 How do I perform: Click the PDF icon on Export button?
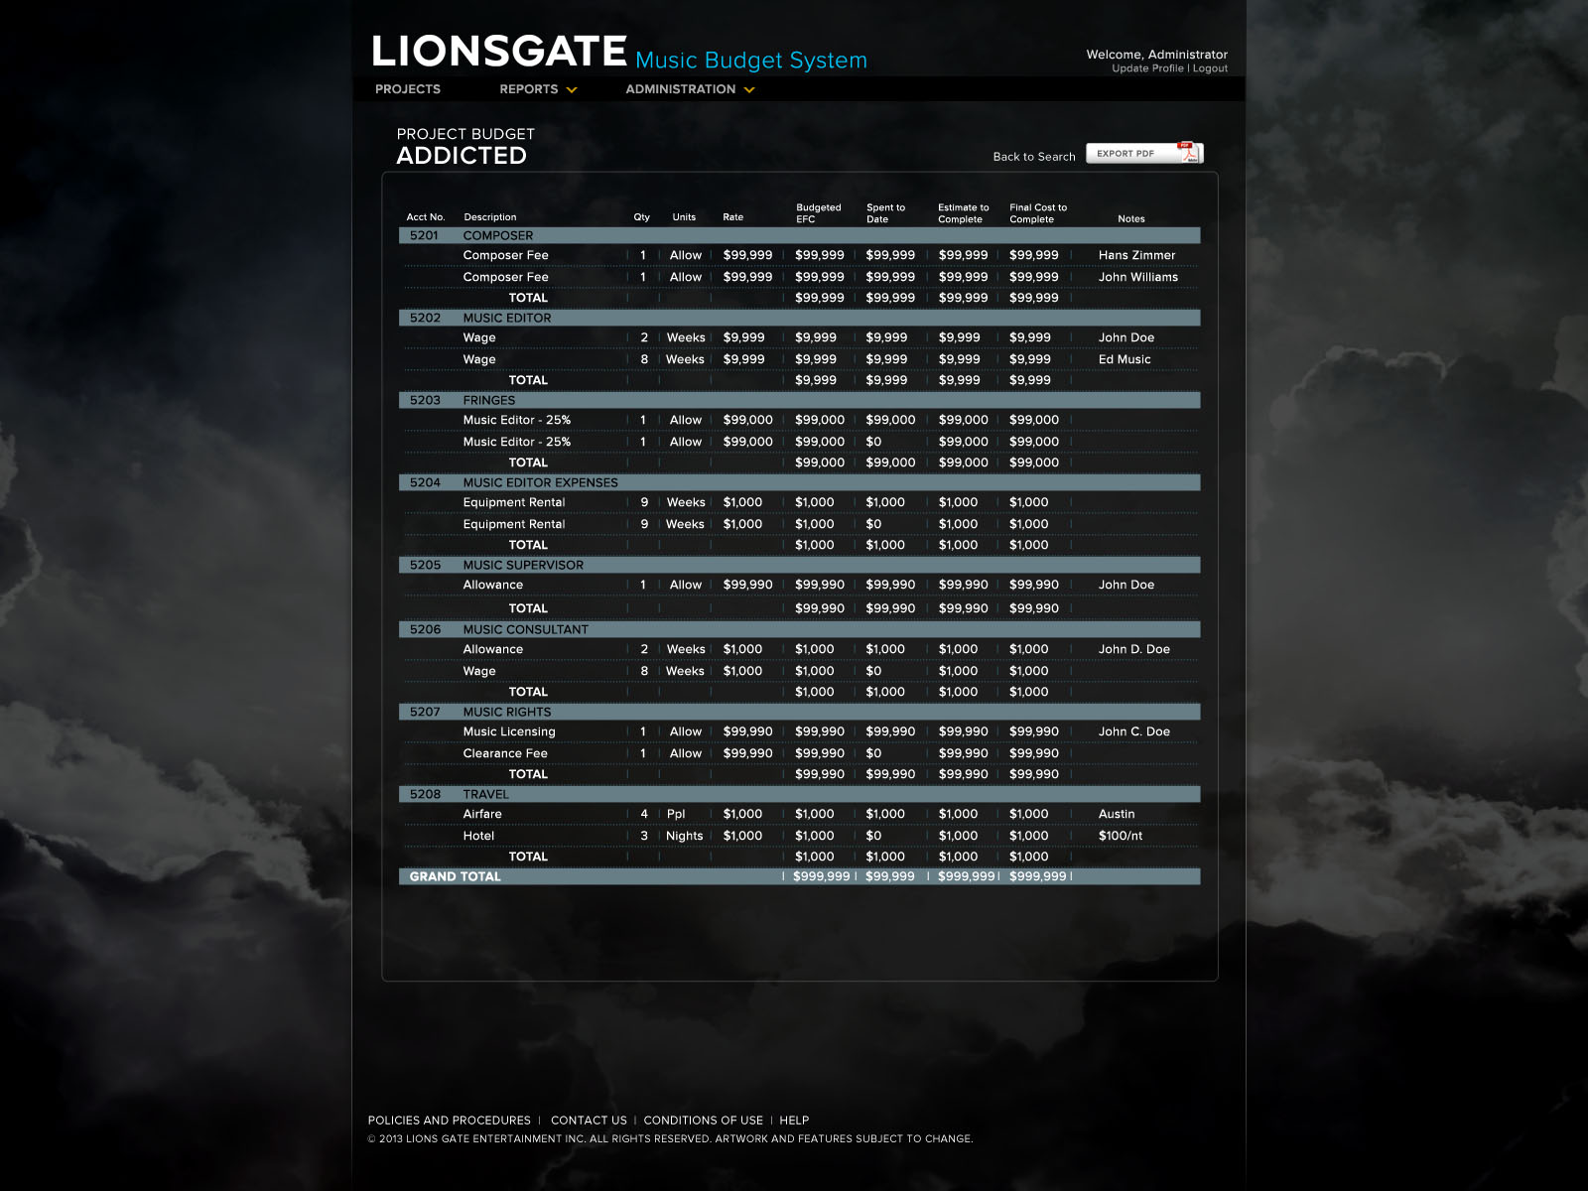click(x=1188, y=153)
